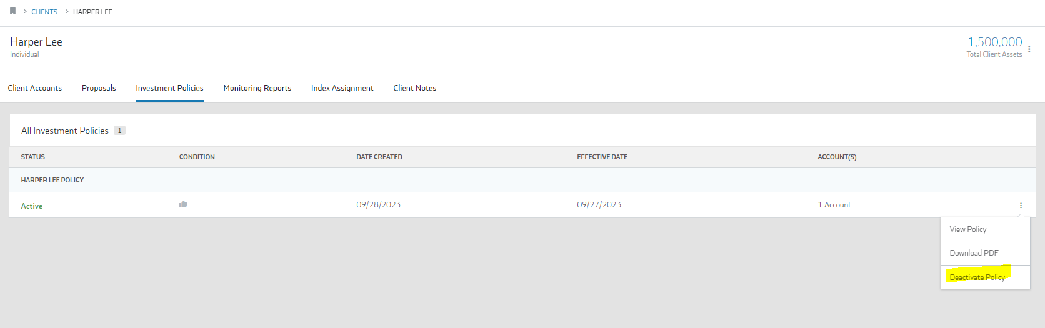Image resolution: width=1045 pixels, height=328 pixels.
Task: Select the Investment Policies tab
Action: click(169, 88)
